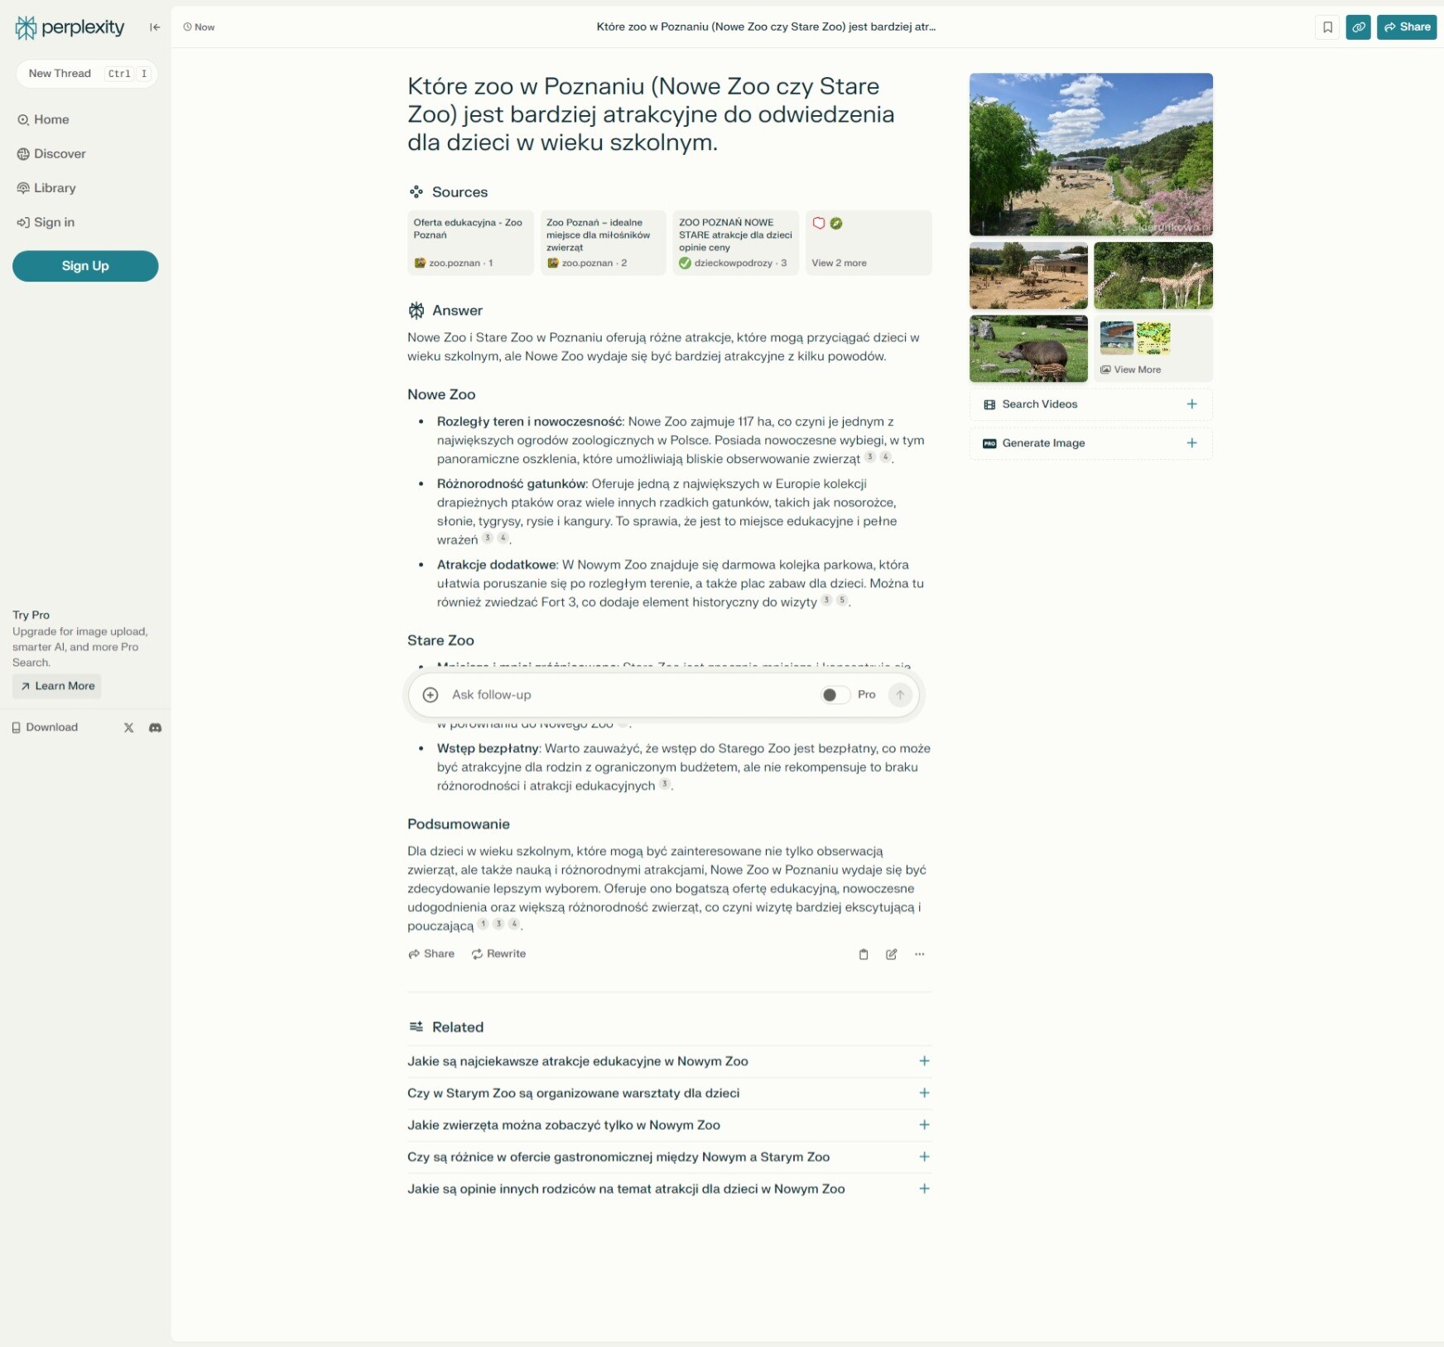Open large zoo landscape image

[1090, 154]
